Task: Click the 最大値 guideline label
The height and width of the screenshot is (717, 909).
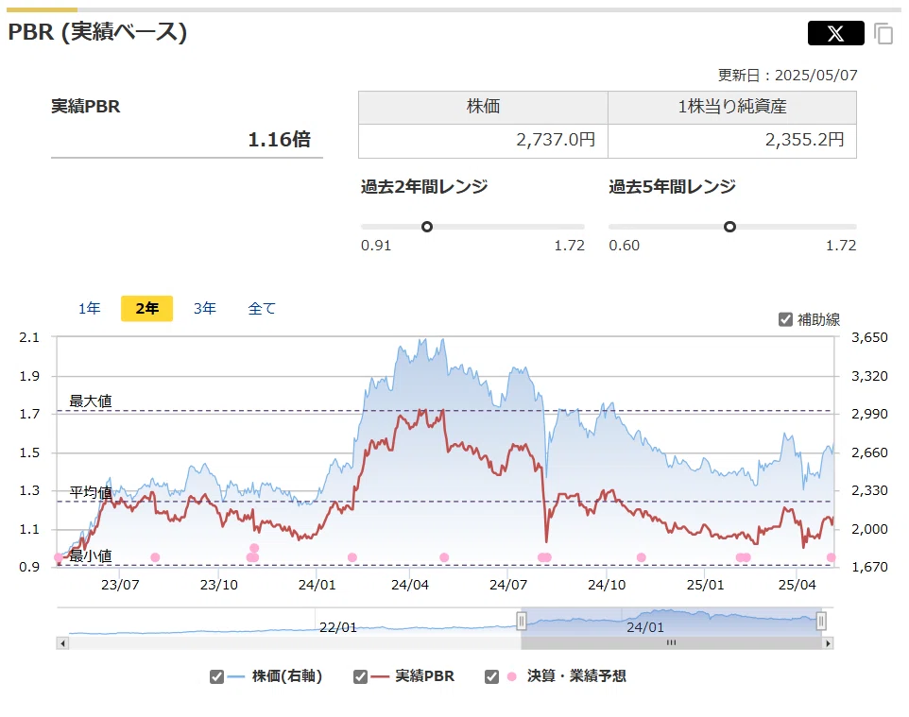Action: (x=91, y=401)
